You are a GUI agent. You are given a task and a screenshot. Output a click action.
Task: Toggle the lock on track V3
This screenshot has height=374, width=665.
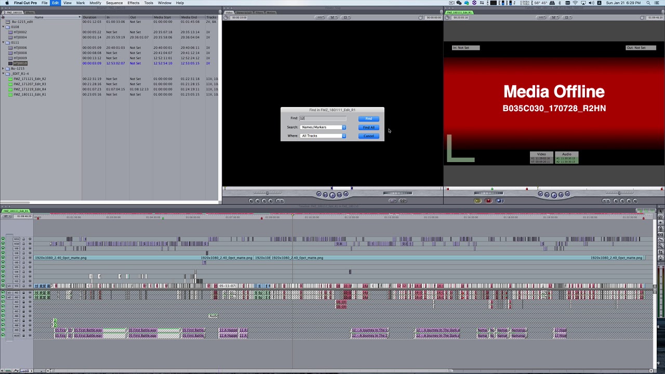point(23,276)
